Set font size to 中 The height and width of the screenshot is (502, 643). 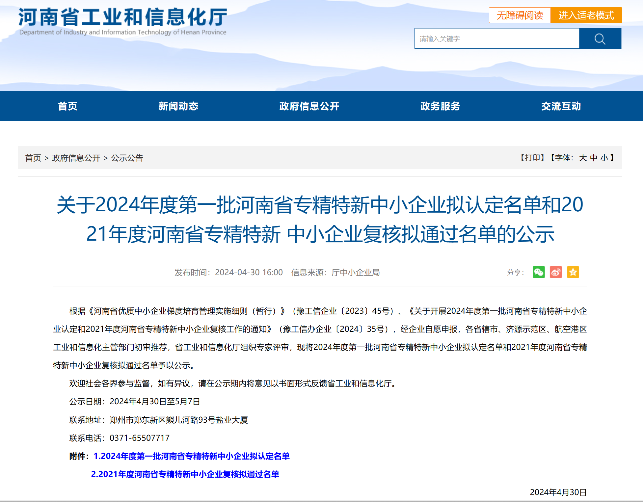click(593, 158)
